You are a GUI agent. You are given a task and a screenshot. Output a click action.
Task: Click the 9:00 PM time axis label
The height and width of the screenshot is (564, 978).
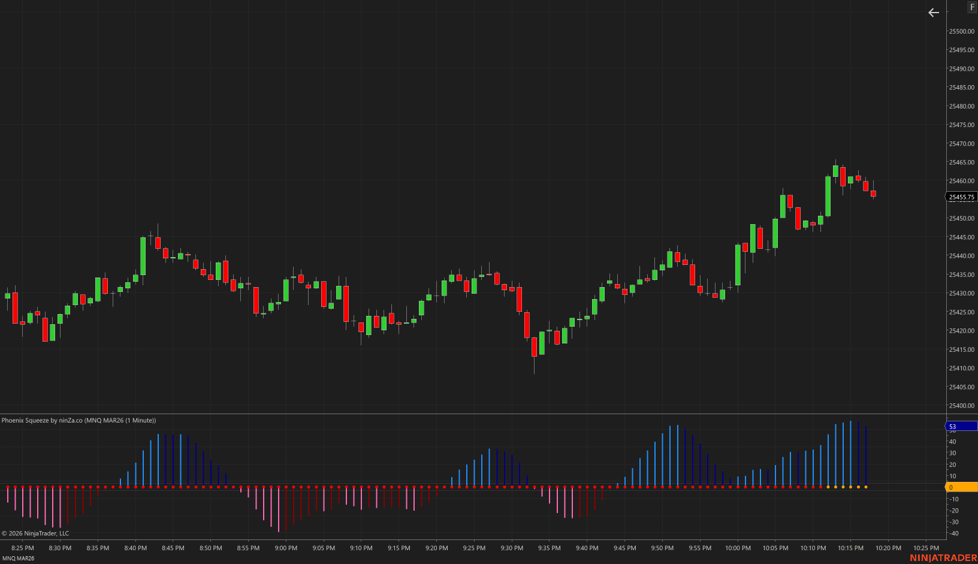tap(286, 548)
